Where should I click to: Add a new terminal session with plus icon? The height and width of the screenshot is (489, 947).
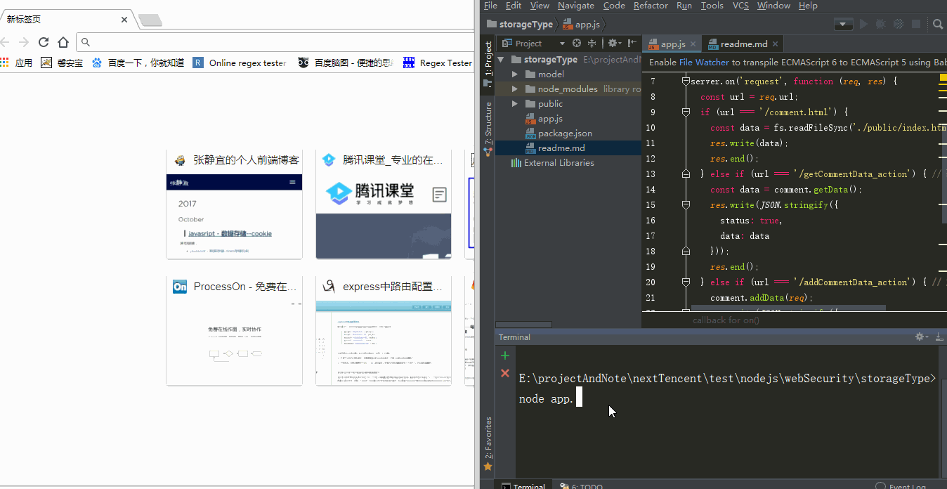click(504, 356)
